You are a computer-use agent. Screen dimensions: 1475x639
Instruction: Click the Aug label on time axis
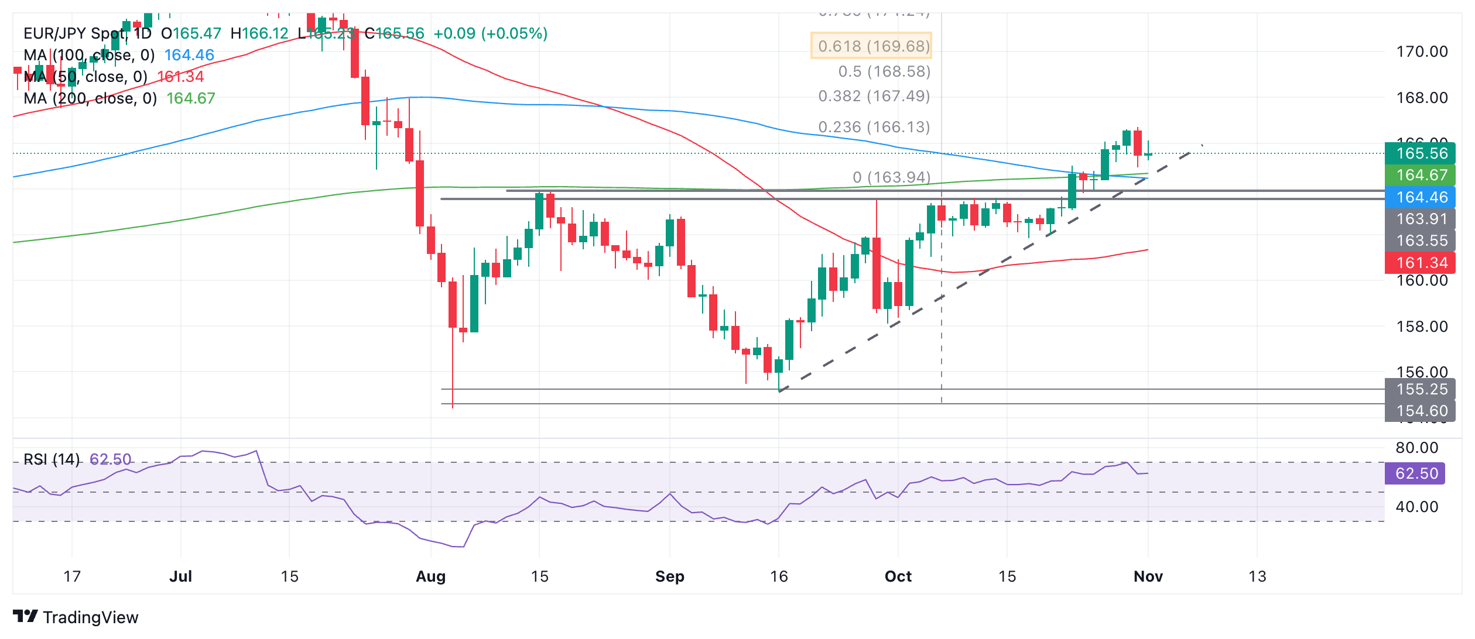coord(430,576)
